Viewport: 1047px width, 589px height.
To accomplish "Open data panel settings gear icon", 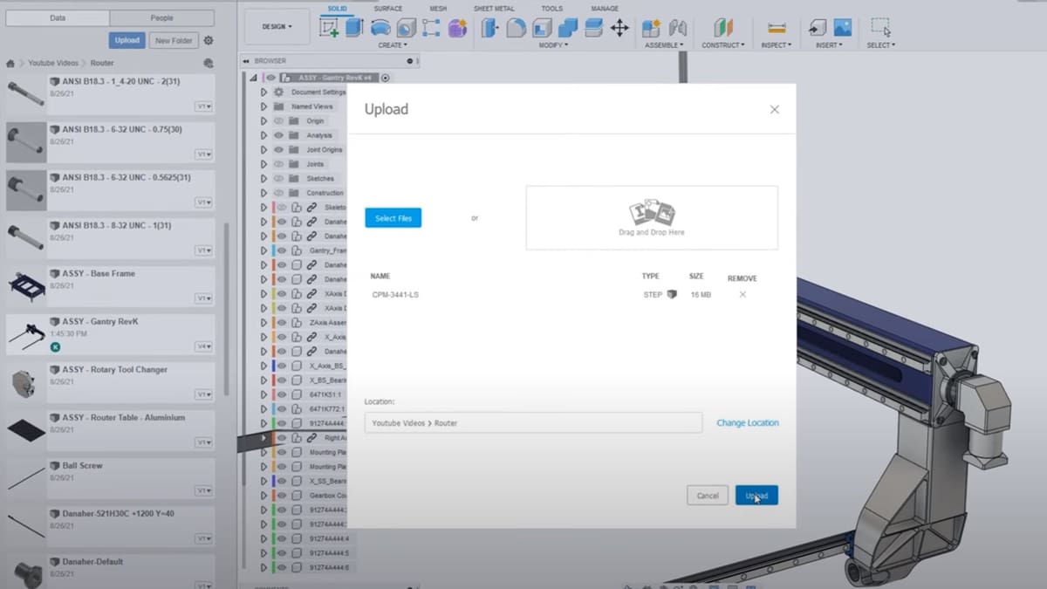I will (x=209, y=40).
